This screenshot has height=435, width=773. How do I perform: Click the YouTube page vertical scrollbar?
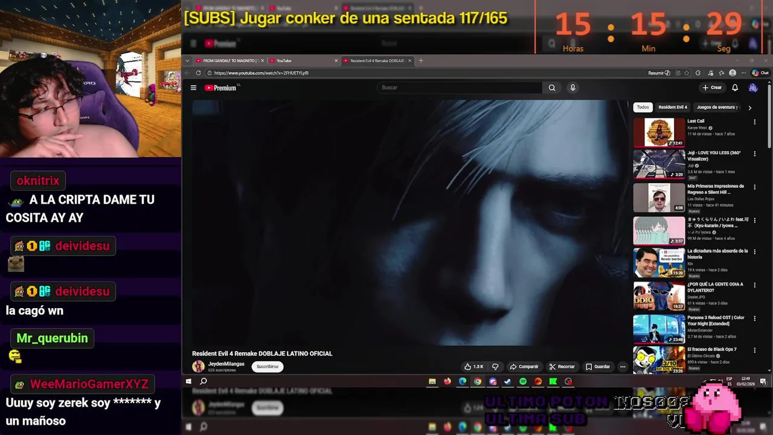pyautogui.click(x=769, y=115)
